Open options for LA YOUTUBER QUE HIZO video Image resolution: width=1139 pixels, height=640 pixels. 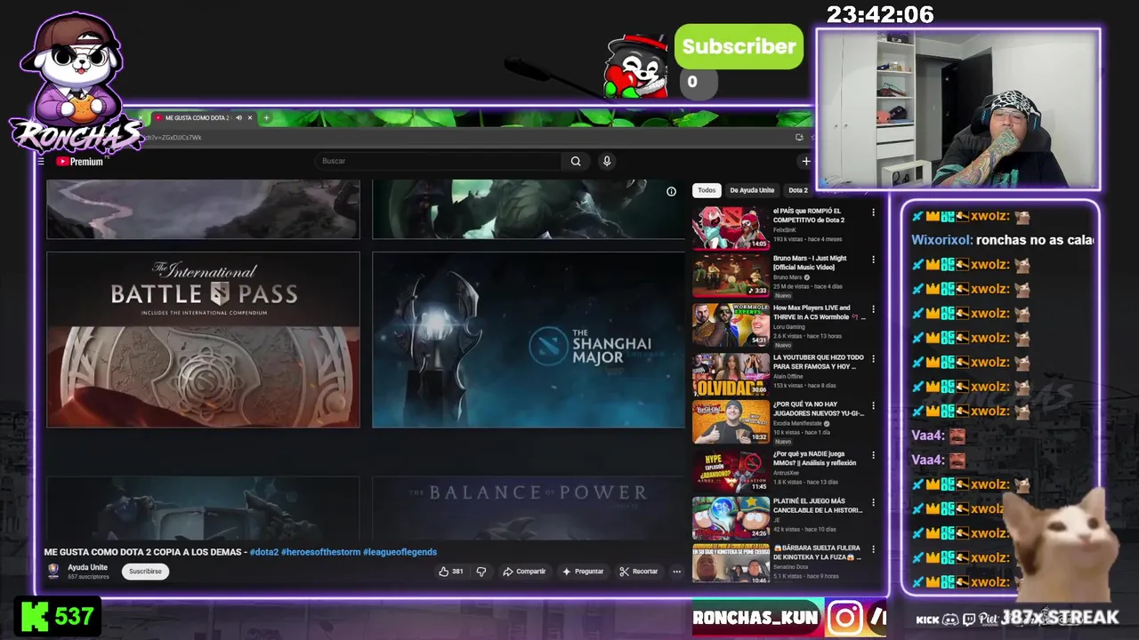click(x=873, y=359)
